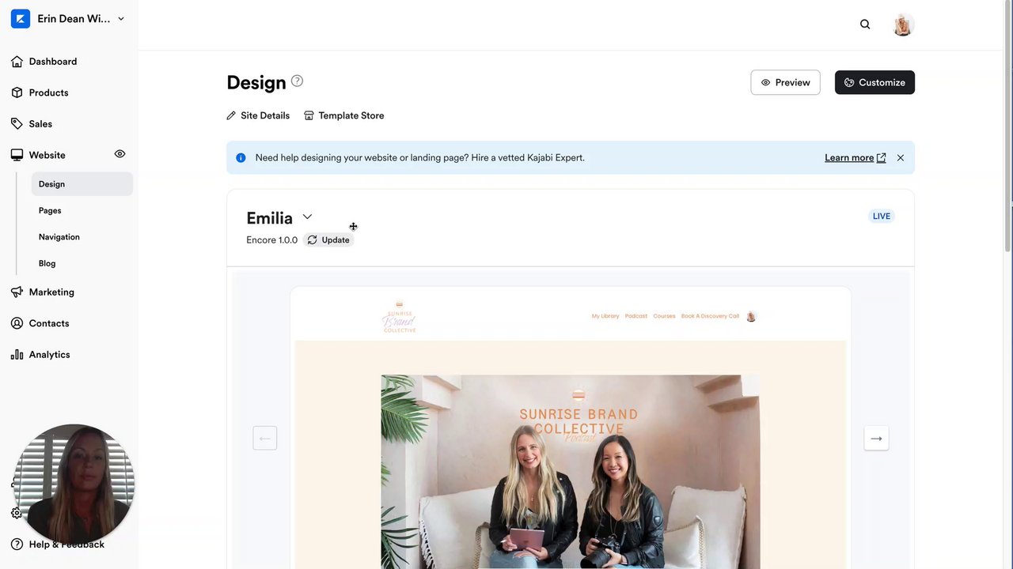Collapse the Website sidebar section
The height and width of the screenshot is (569, 1013).
pos(47,155)
